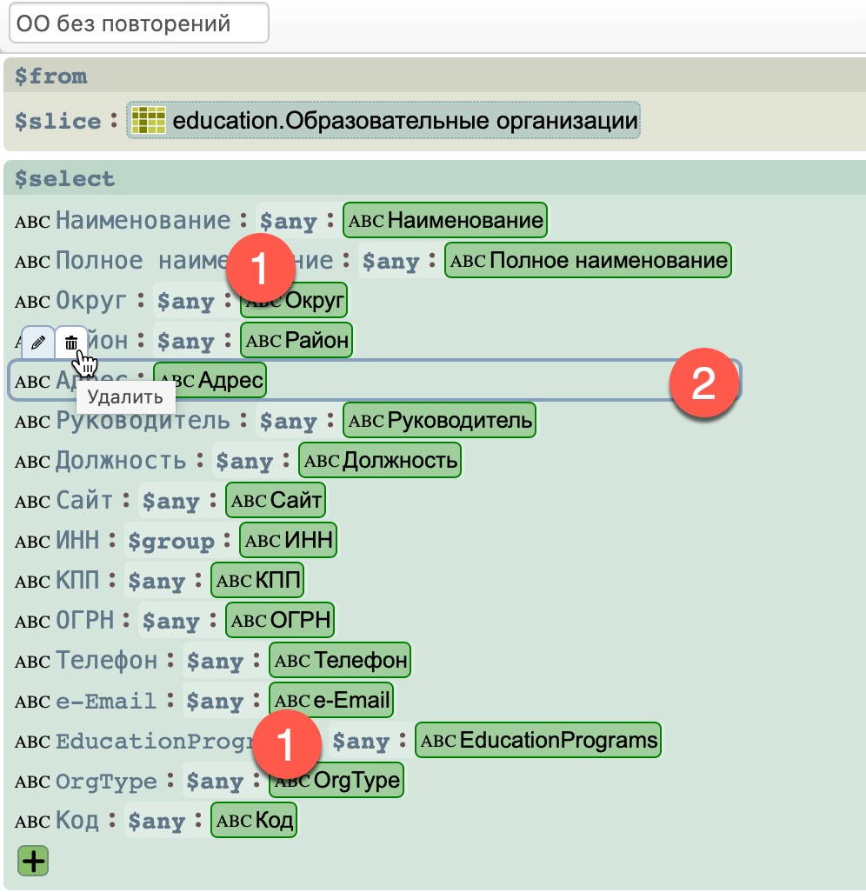Click the green EducationPrograms field chip

pyautogui.click(x=538, y=741)
